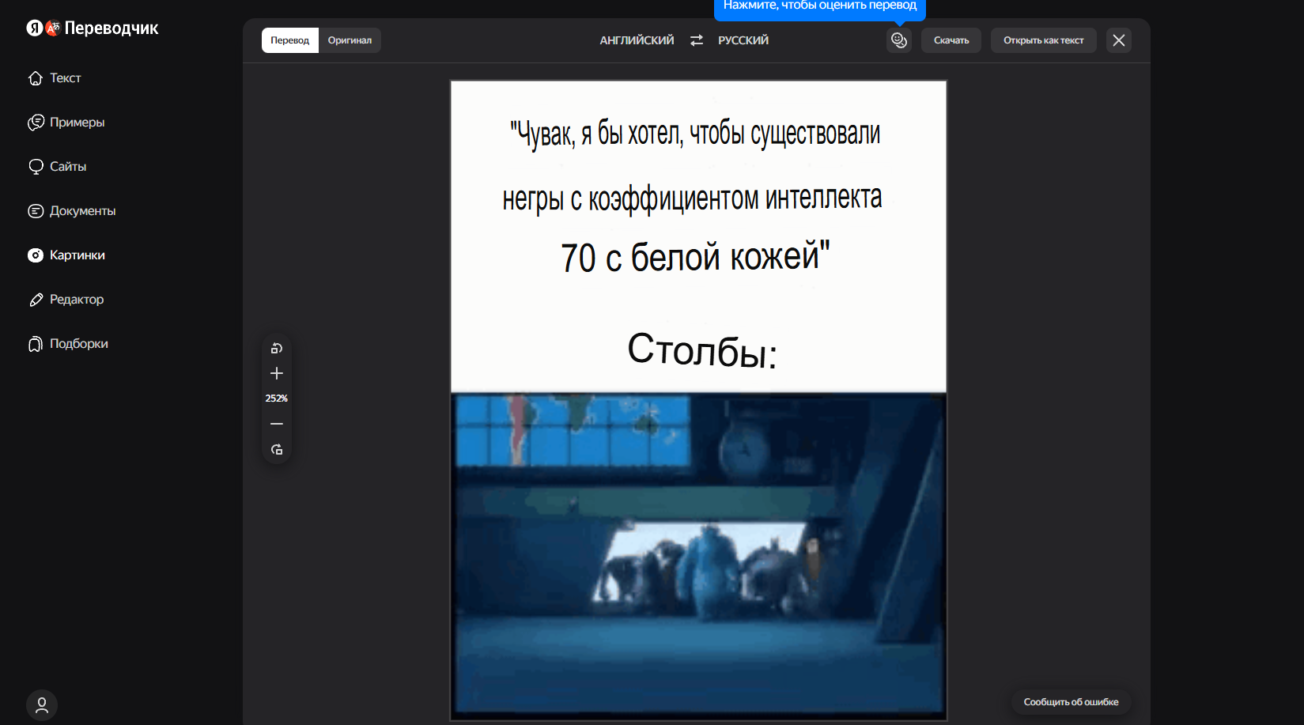
Task: Click the Скачать button
Action: 951,40
